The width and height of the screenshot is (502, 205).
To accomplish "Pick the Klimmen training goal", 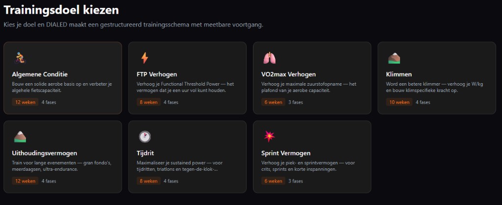I will (x=399, y=74).
